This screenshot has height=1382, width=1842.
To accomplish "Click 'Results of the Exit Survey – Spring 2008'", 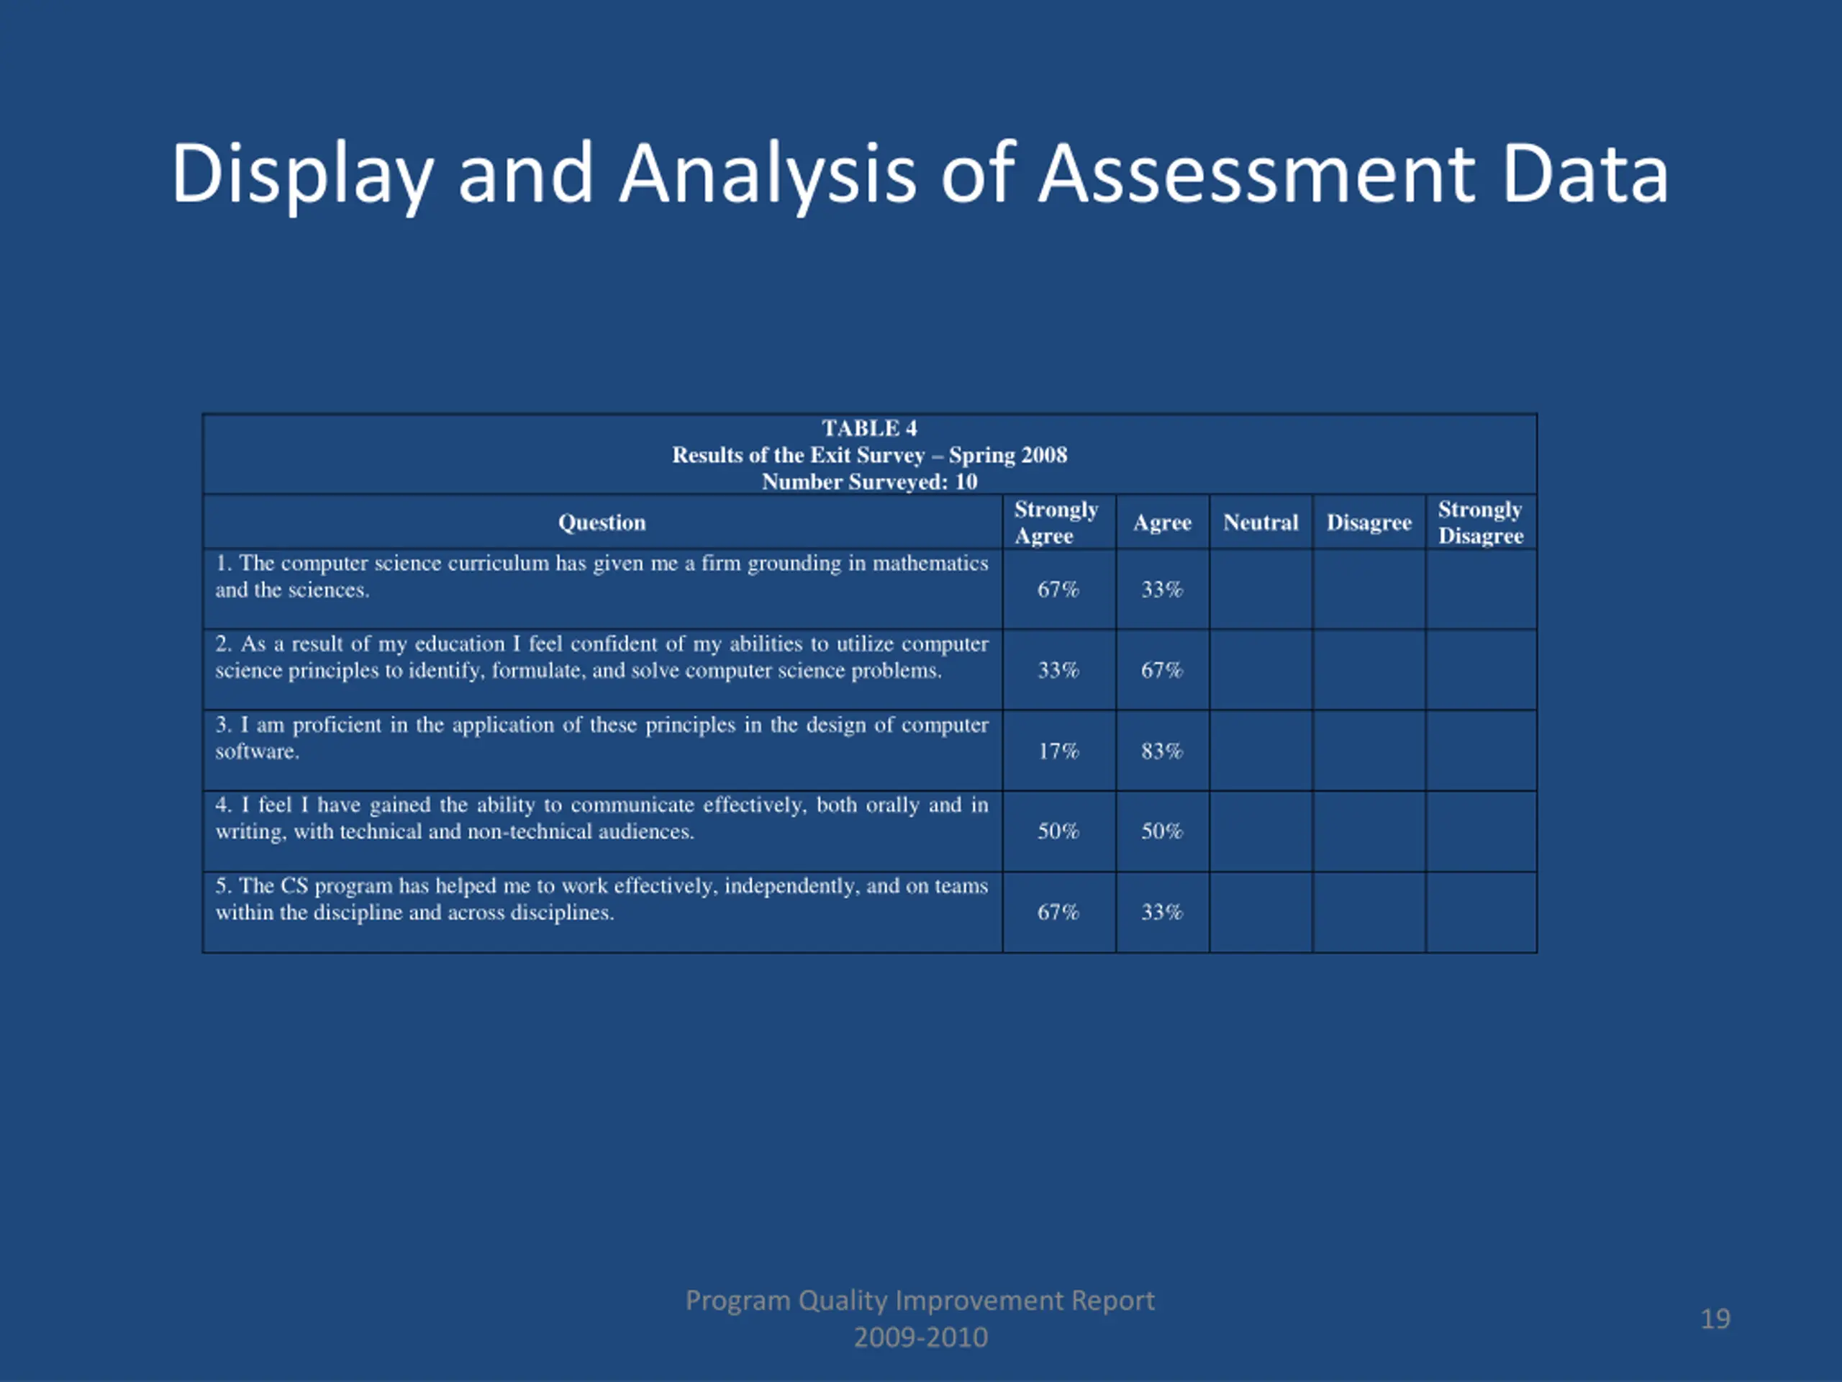I will tap(869, 455).
